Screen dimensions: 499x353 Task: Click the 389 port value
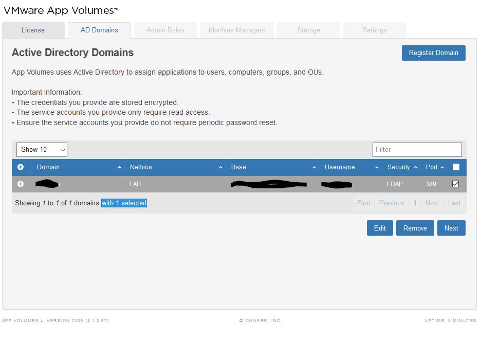coord(431,184)
